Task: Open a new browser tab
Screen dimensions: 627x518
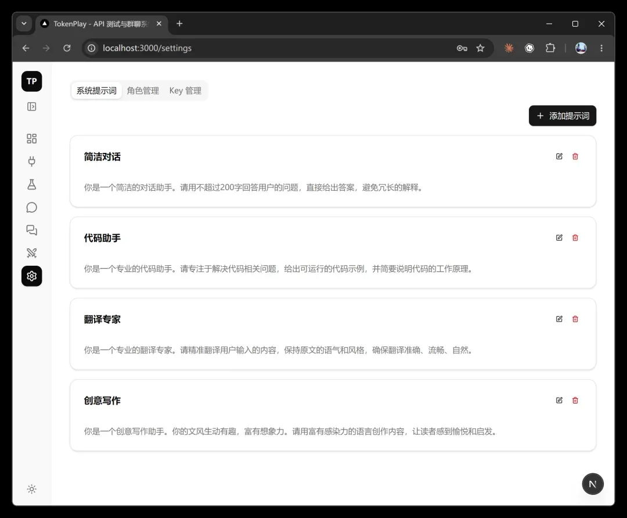Action: pyautogui.click(x=179, y=24)
